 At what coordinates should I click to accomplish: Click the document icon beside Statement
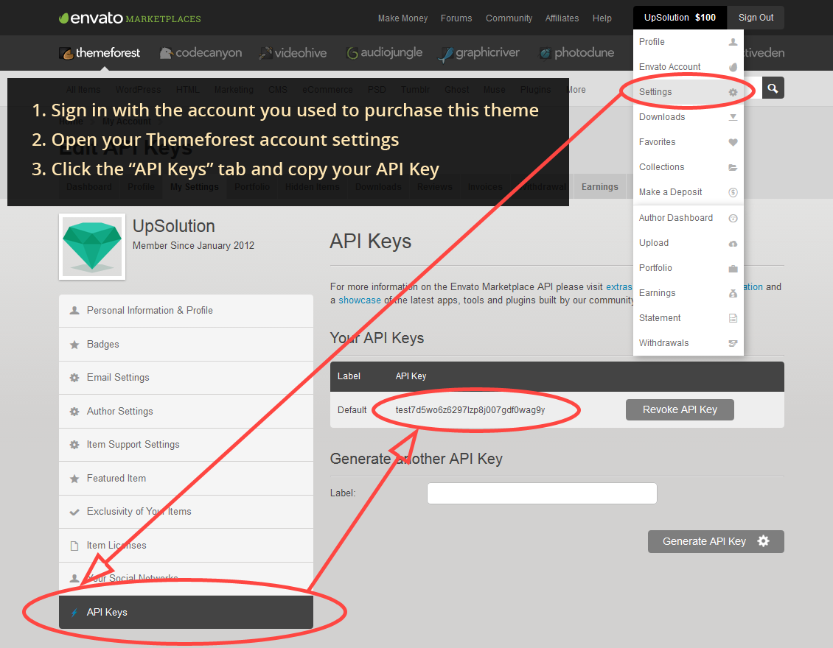click(733, 318)
